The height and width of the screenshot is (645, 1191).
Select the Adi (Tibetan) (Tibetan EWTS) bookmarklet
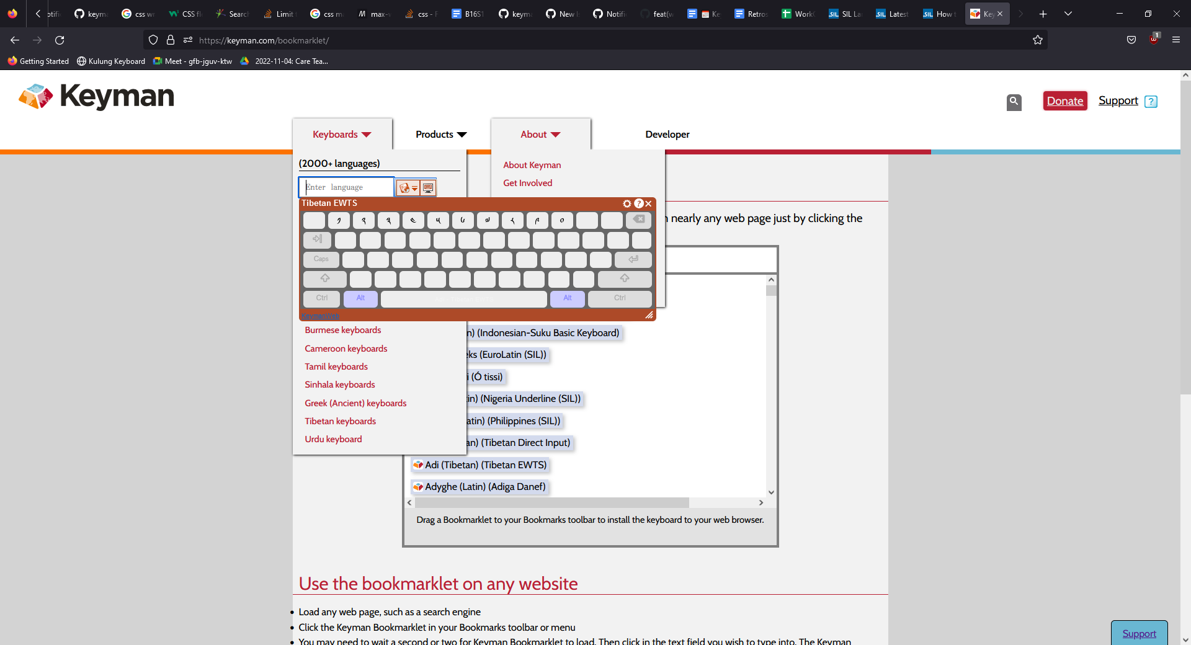click(x=480, y=465)
